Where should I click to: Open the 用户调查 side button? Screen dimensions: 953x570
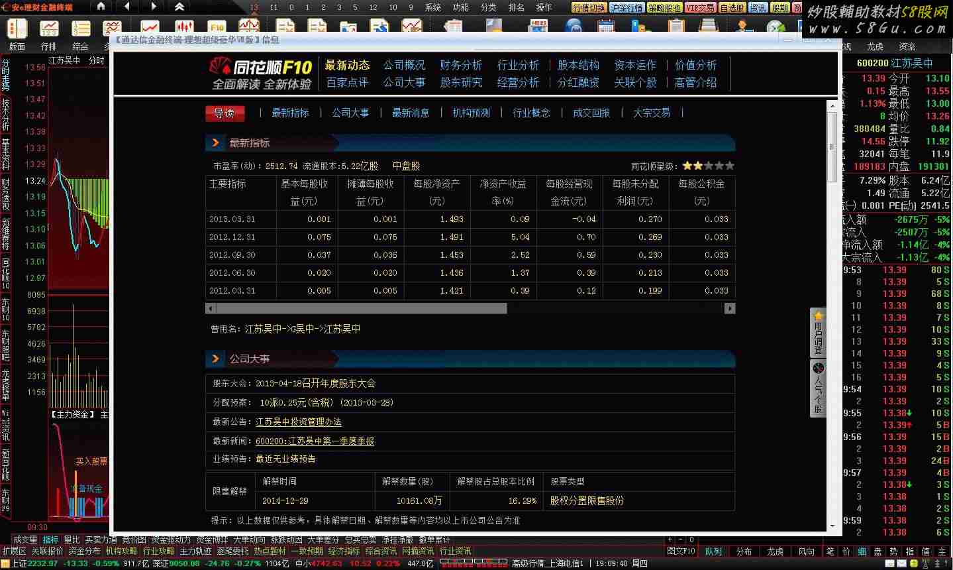point(818,333)
